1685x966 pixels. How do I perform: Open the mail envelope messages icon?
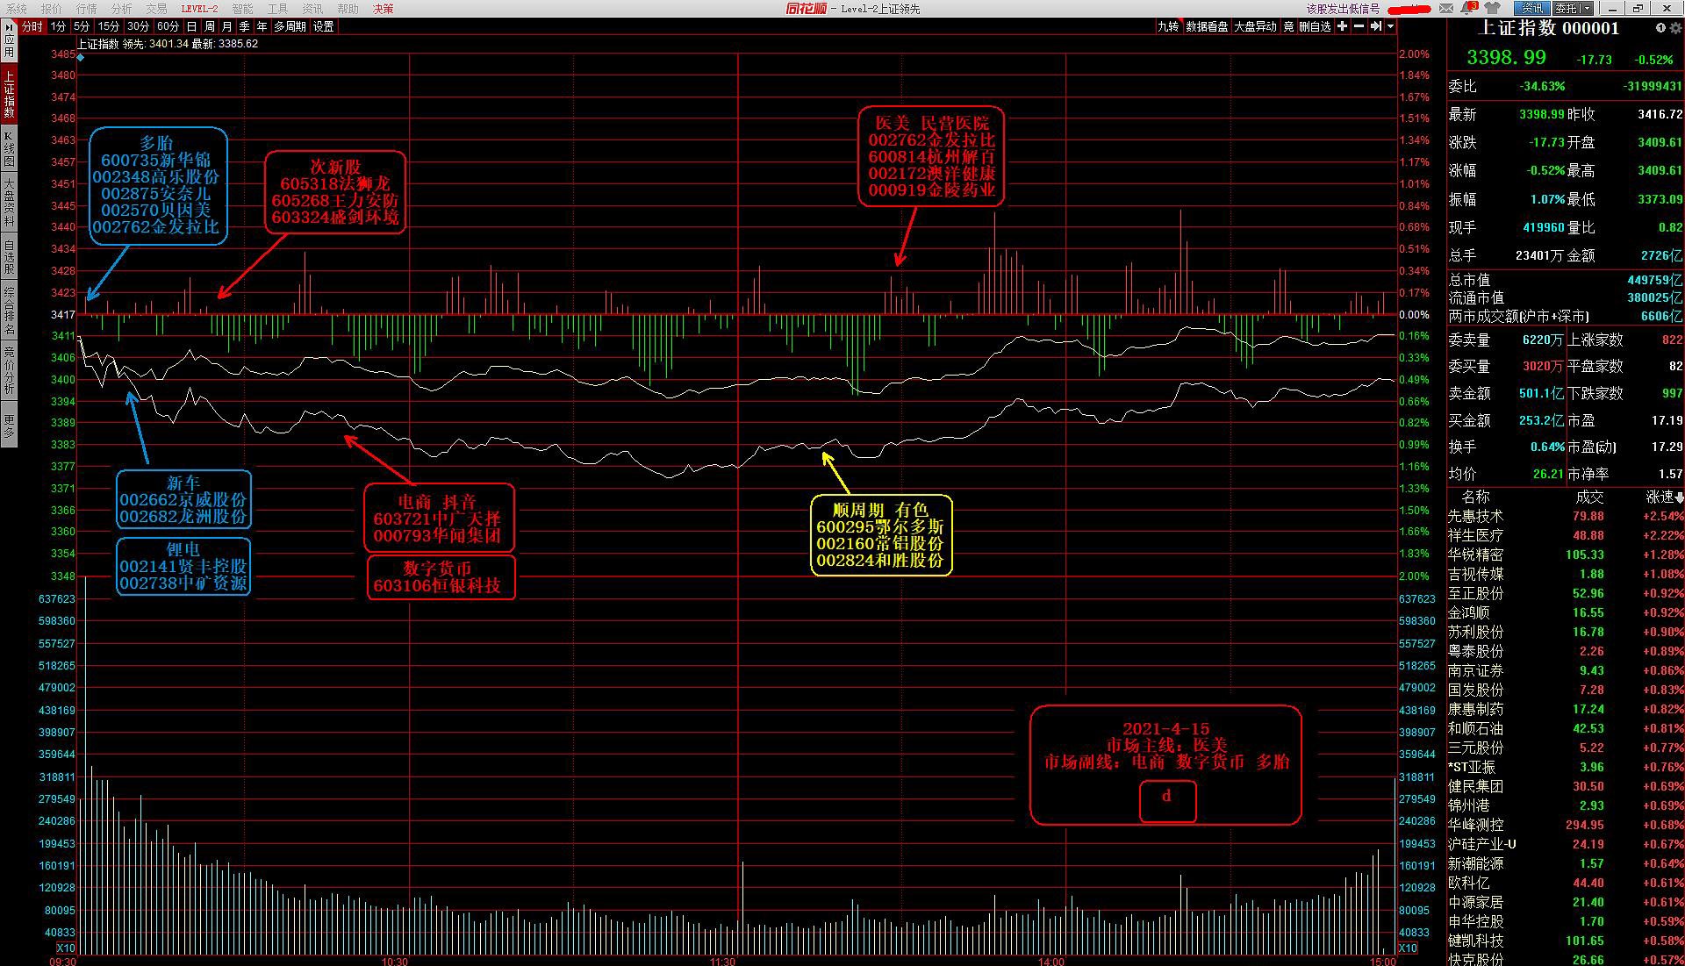(1446, 9)
